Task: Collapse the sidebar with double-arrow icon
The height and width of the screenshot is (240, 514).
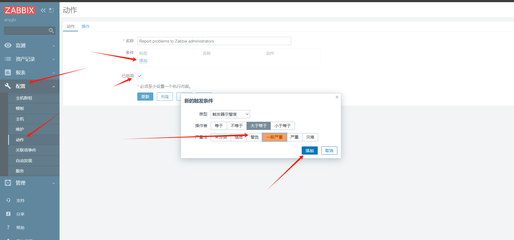Action: 43,10
